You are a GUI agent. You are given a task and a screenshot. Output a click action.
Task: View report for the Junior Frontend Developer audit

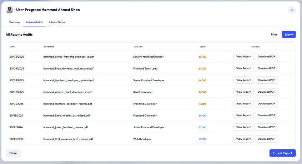tap(243, 127)
